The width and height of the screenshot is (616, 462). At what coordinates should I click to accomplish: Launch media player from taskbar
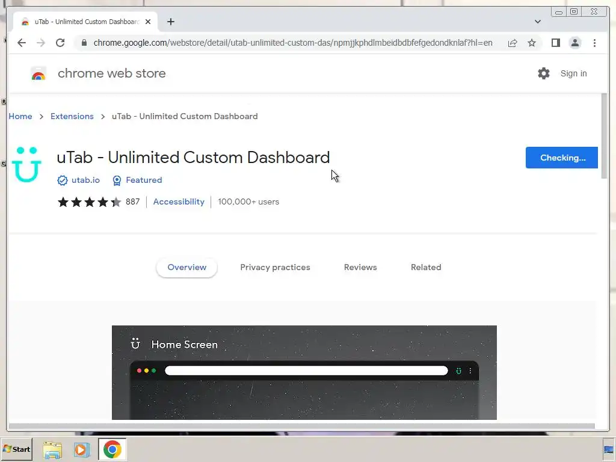pyautogui.click(x=82, y=449)
